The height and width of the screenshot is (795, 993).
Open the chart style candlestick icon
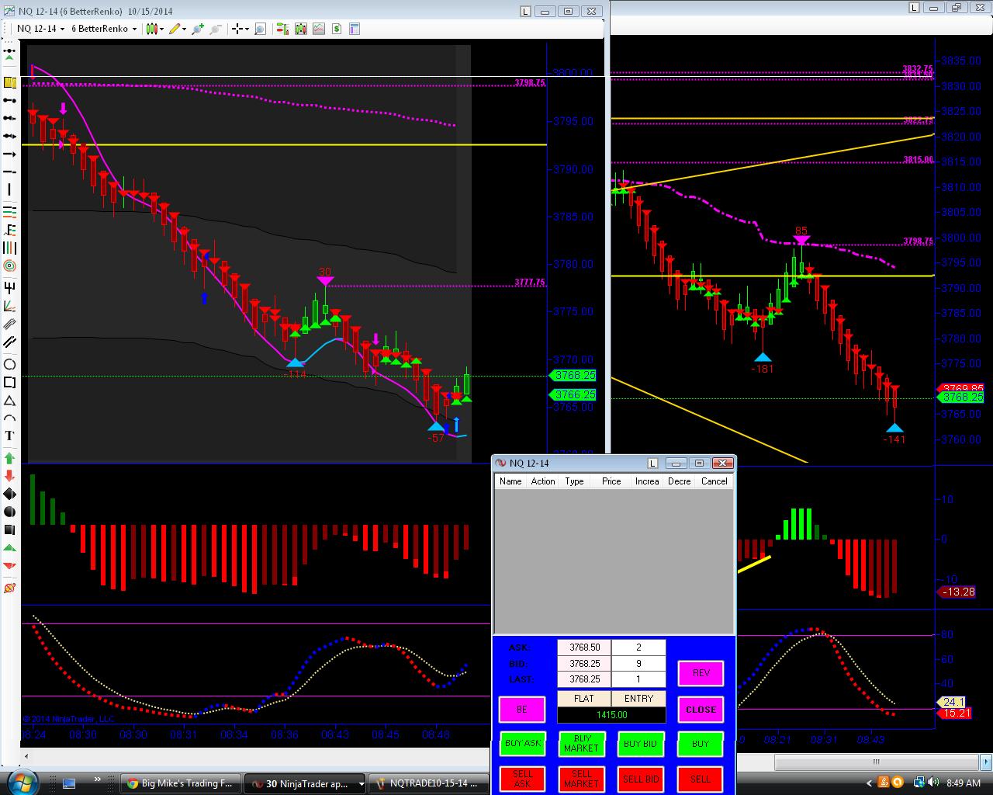pyautogui.click(x=151, y=29)
